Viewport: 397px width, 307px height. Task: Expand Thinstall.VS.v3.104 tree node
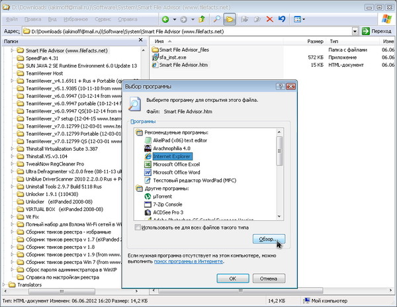click(12, 156)
